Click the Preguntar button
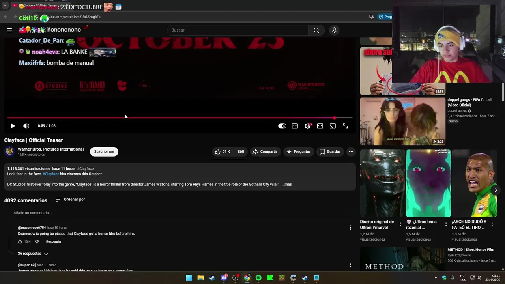The width and height of the screenshot is (505, 284). click(298, 151)
